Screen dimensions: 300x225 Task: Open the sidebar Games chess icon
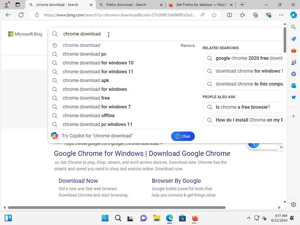(x=294, y=62)
